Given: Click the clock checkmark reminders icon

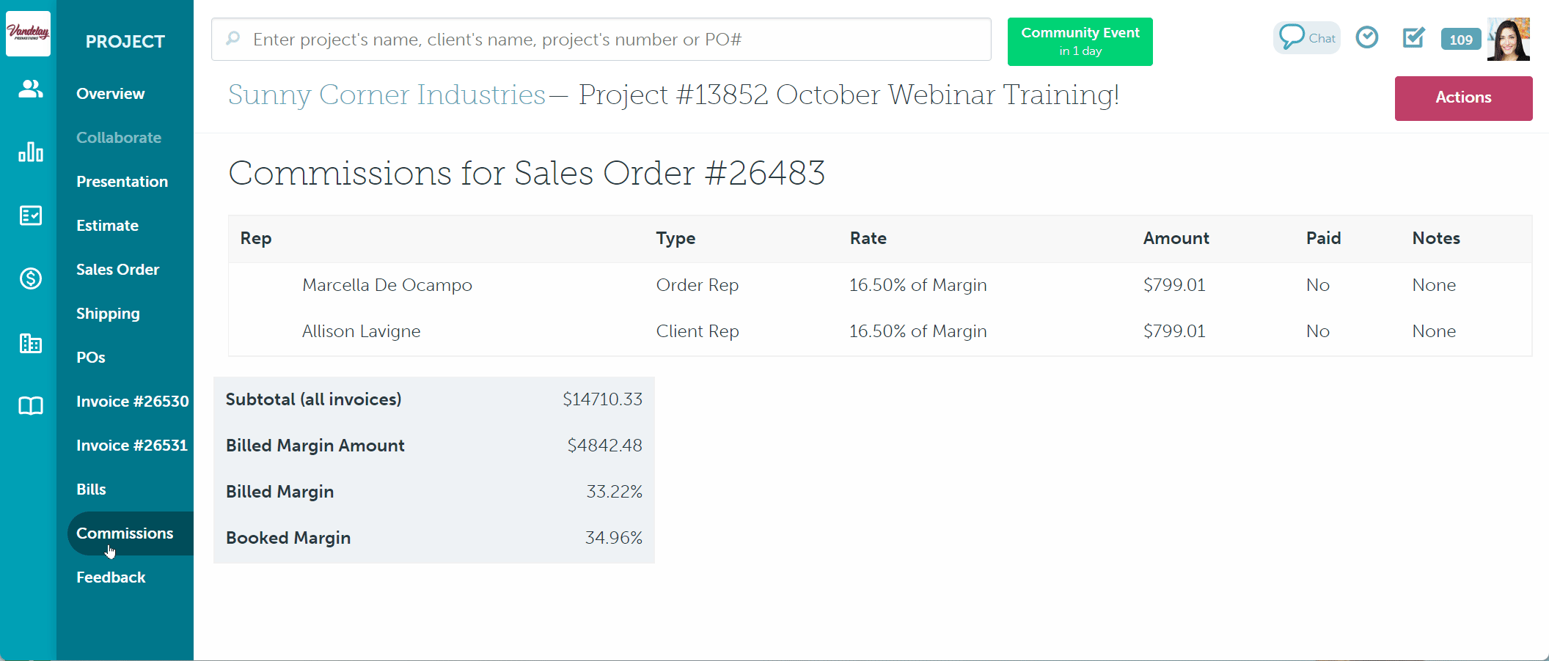Looking at the screenshot, I should click(1366, 37).
